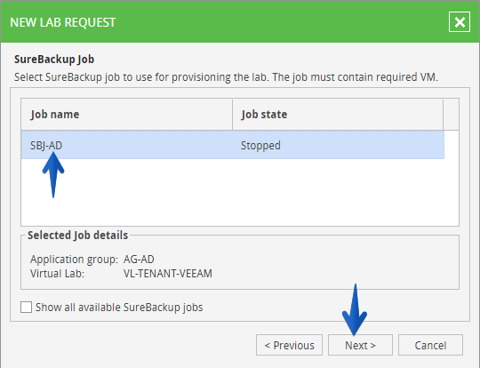The image size is (480, 368).
Task: Click the Stopped state cell
Action: pos(260,145)
